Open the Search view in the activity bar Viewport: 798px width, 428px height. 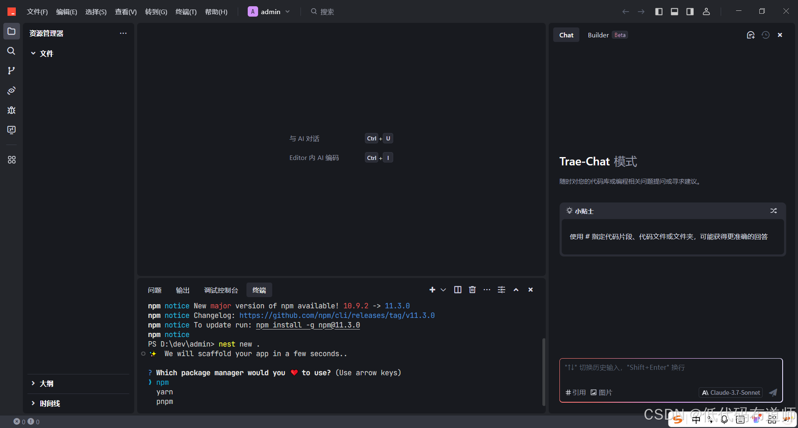tap(12, 51)
